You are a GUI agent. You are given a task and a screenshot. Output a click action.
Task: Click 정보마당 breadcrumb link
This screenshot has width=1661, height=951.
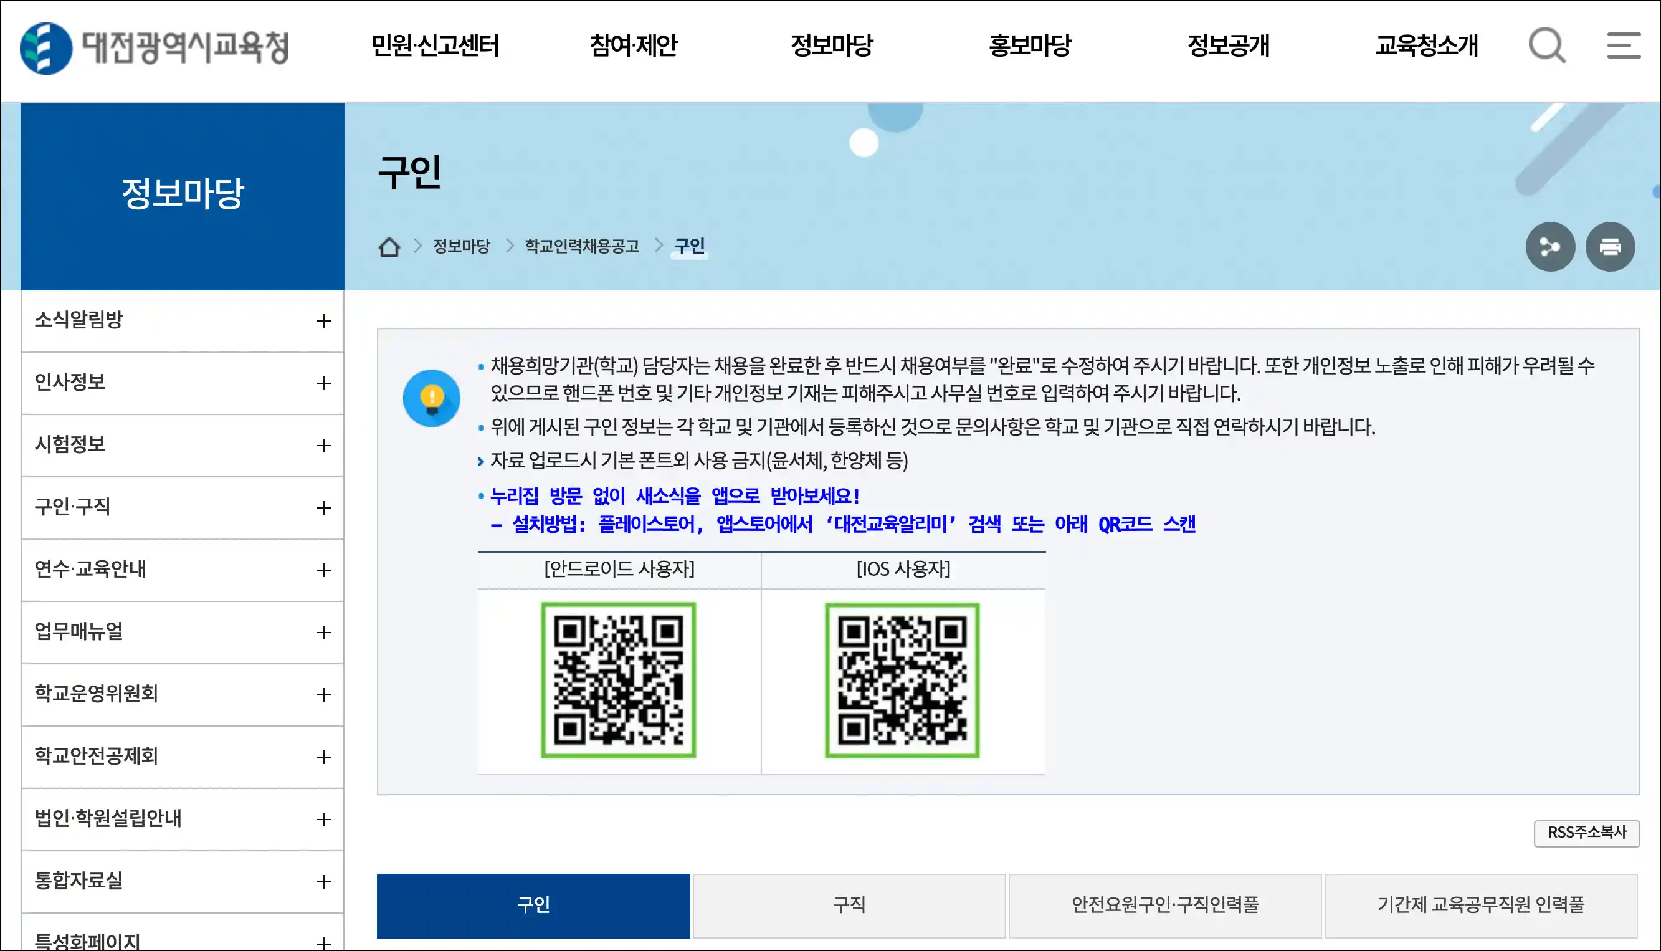click(462, 246)
